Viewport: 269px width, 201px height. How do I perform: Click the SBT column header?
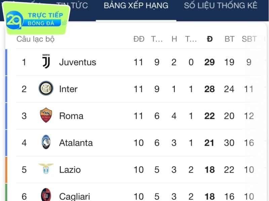(x=249, y=39)
